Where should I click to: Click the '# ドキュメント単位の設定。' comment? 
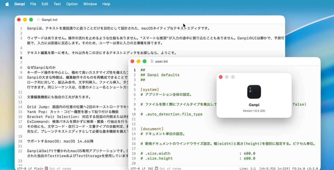(163, 134)
